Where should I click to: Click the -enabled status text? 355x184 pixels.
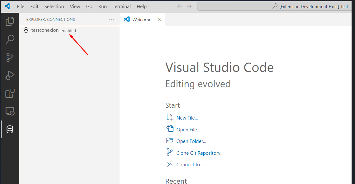point(68,31)
